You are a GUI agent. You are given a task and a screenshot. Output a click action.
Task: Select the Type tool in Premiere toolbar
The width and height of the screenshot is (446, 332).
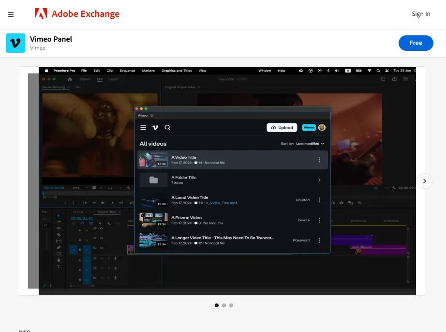[59, 267]
